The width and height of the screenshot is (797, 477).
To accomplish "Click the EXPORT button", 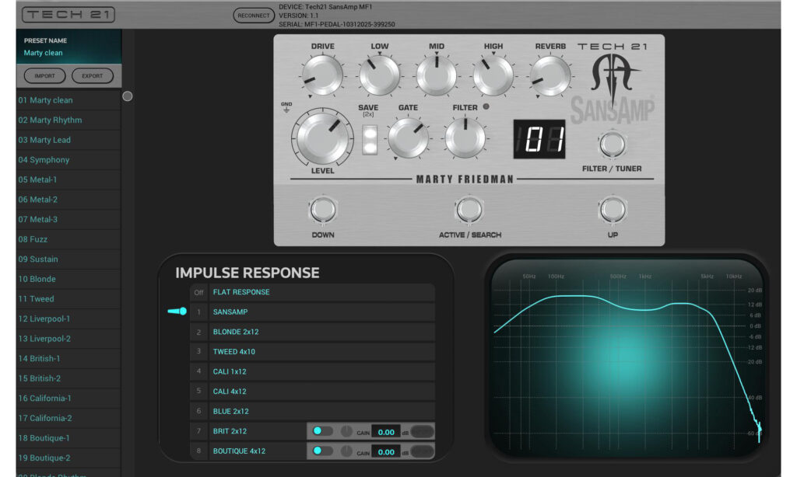I will [92, 76].
